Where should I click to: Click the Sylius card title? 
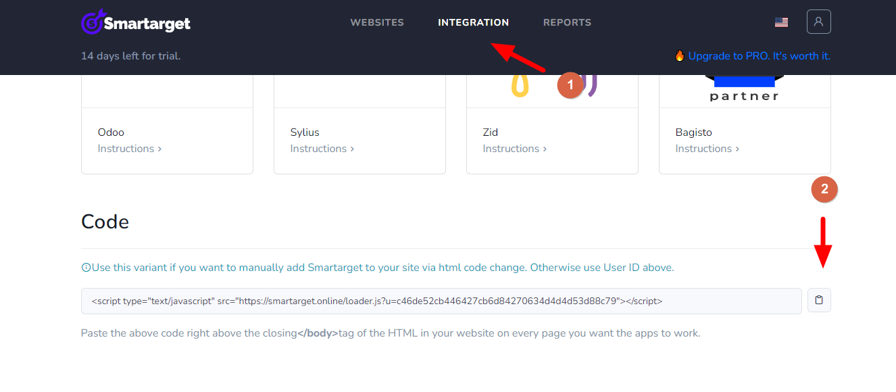pyautogui.click(x=305, y=132)
